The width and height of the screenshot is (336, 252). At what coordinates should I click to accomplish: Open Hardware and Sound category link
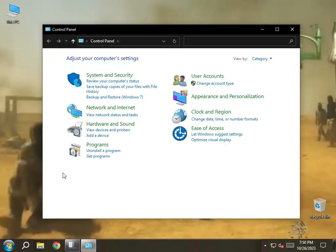[110, 124]
